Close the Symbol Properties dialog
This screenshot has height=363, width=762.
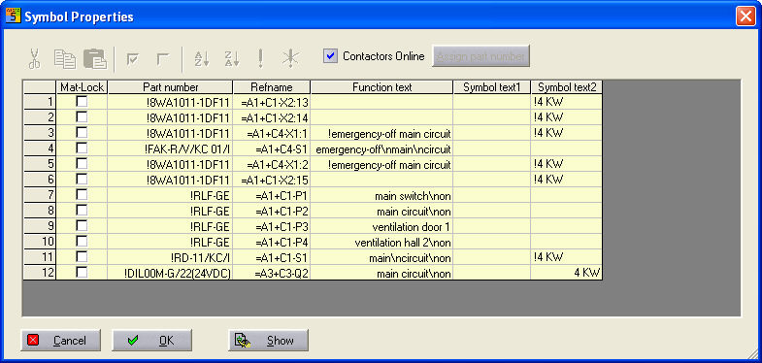(x=745, y=16)
